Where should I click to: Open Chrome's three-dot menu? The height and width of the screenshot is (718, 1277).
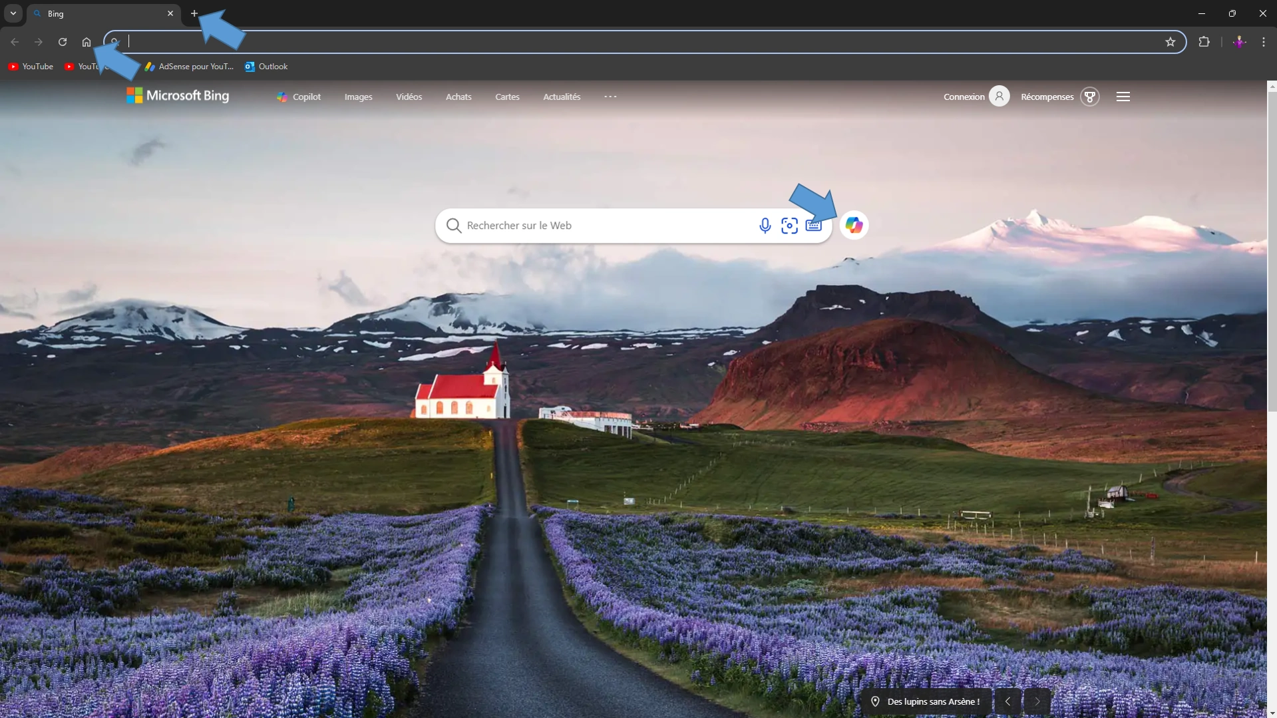[1263, 42]
